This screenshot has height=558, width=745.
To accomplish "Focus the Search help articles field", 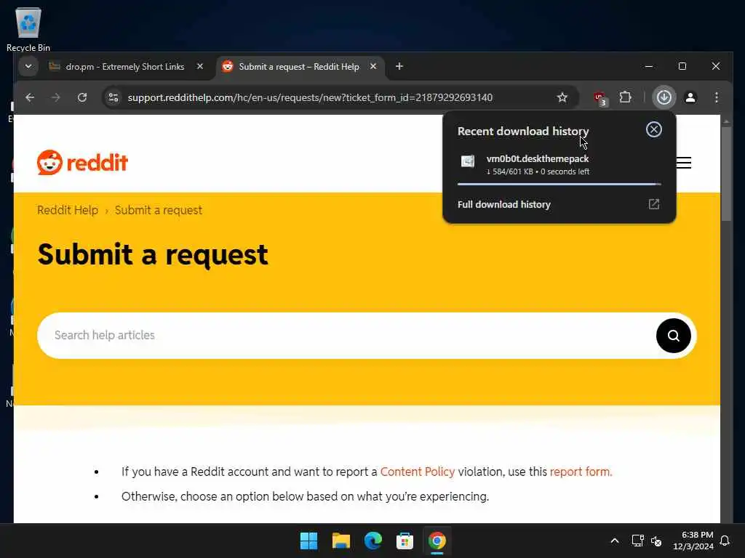I will coord(347,336).
